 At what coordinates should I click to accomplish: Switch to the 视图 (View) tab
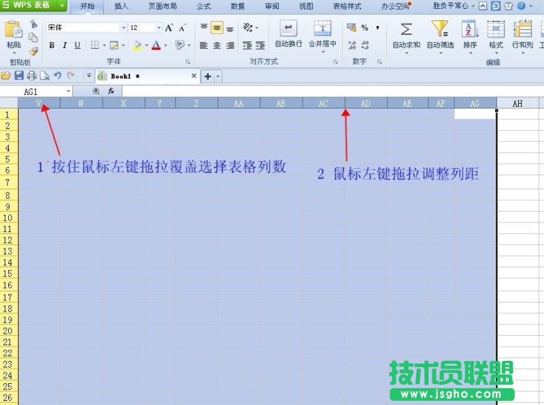pos(306,6)
